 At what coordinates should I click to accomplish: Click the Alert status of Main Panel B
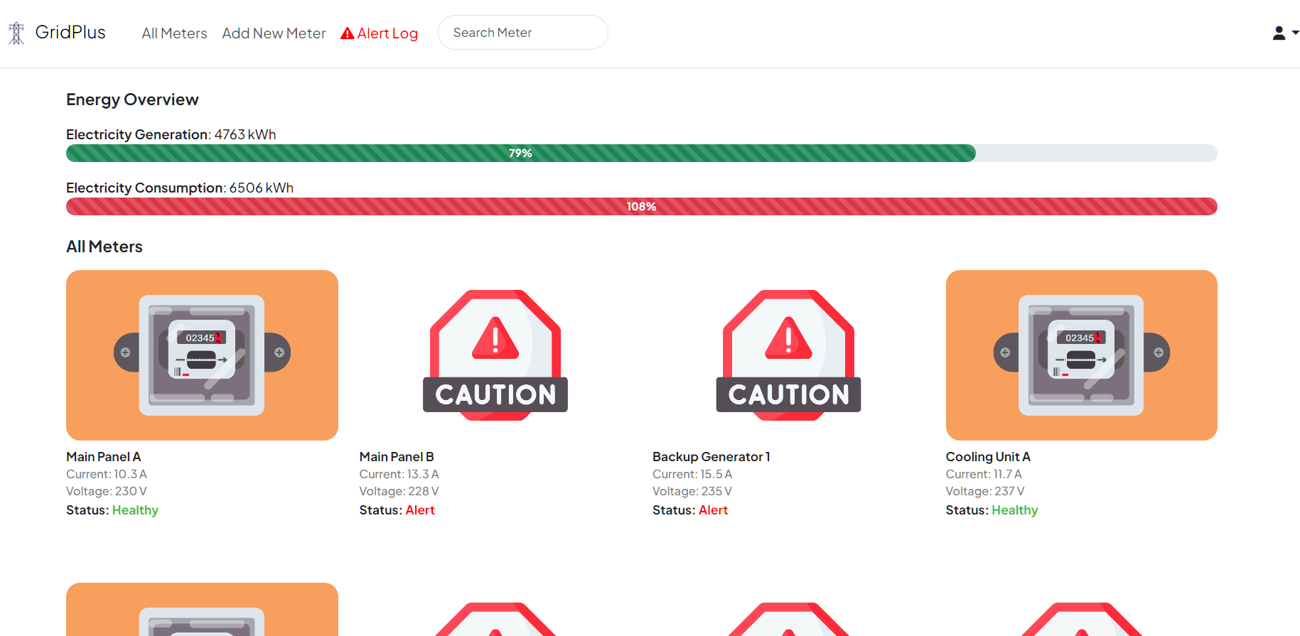pos(420,510)
